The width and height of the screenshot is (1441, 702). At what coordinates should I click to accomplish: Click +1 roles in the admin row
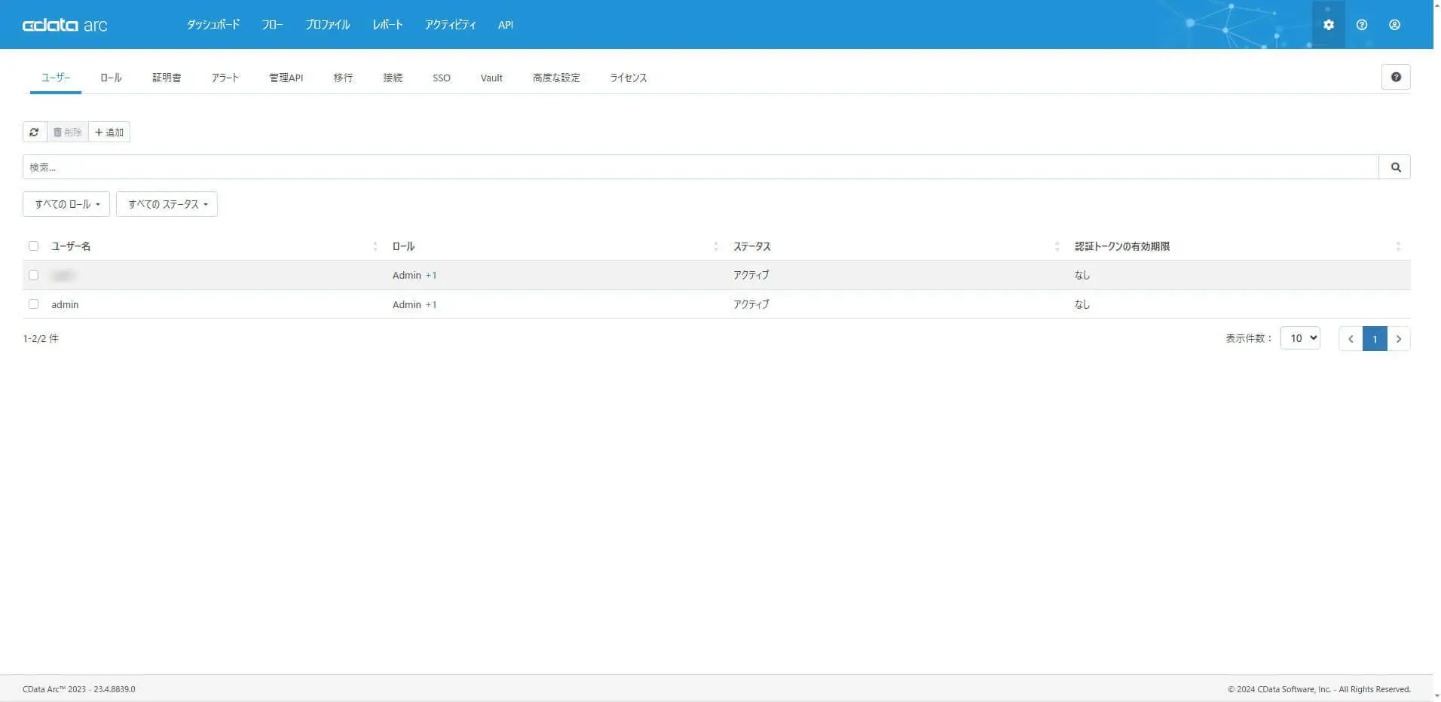431,304
